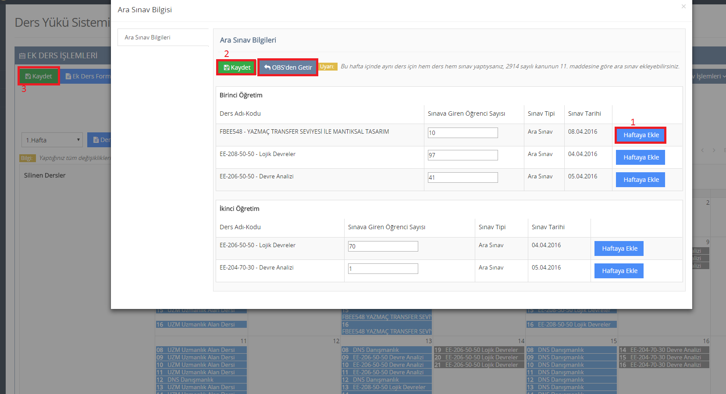Click Silinen Dersler heading

45,175
